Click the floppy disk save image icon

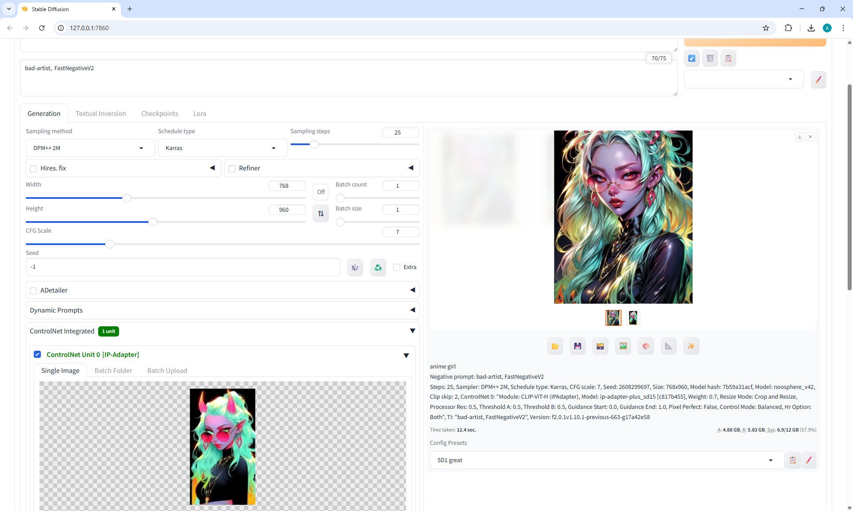click(x=578, y=346)
